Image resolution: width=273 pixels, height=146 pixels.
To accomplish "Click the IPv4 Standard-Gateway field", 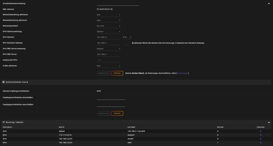I will [108, 43].
